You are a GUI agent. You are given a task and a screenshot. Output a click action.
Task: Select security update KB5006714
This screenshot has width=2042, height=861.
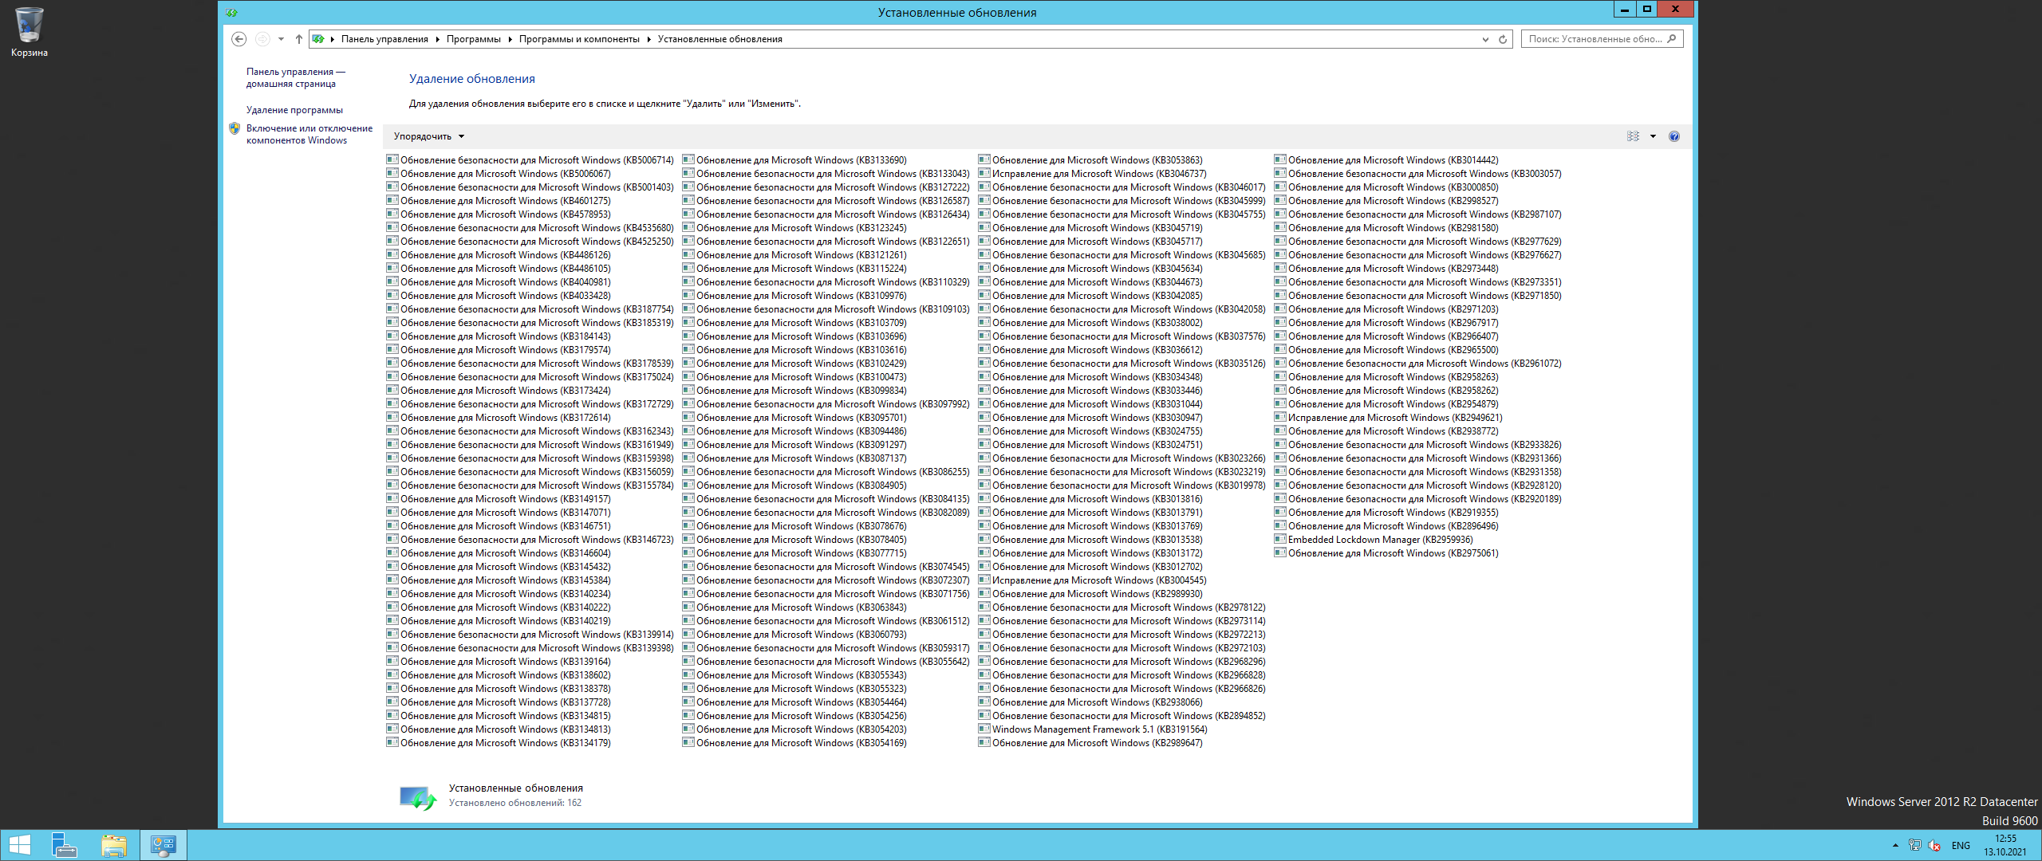tap(530, 160)
